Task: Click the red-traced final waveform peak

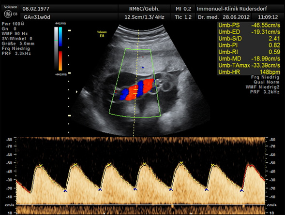Action: point(251,166)
